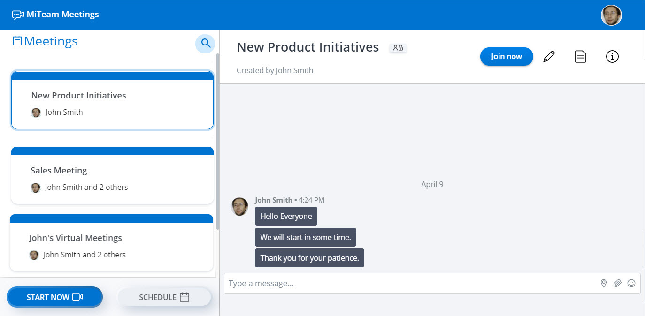Click the location pin icon in message box
Image resolution: width=645 pixels, height=316 pixels.
(604, 283)
